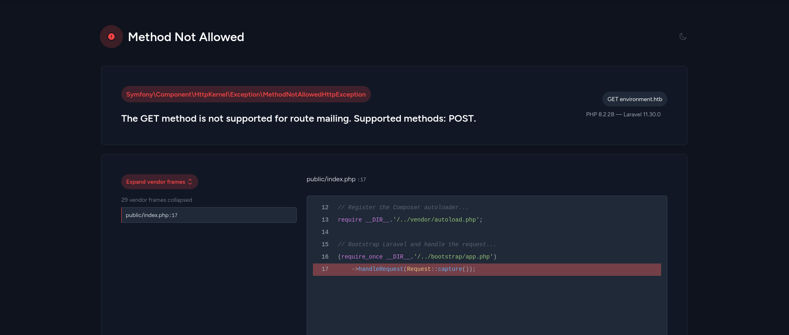Click the Register the Composer autoloader comment
Viewport: 789px width, 335px height.
pyautogui.click(x=403, y=208)
